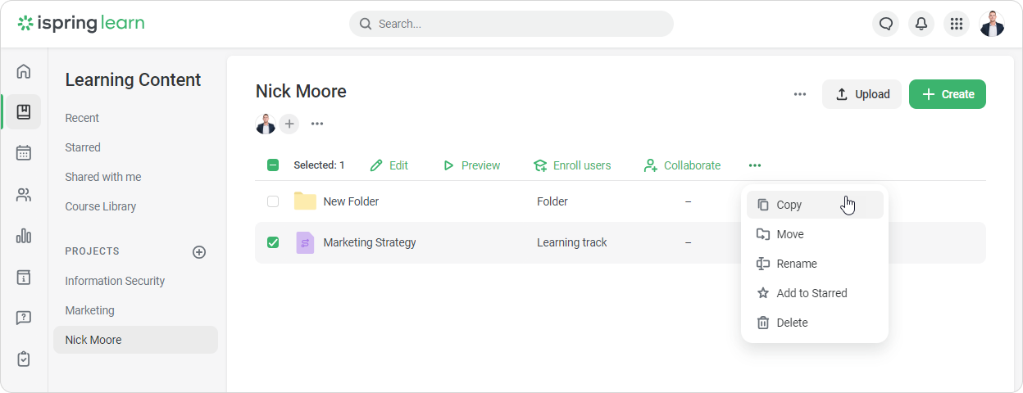Open the users icon in left sidebar
The height and width of the screenshot is (393, 1023).
click(x=24, y=195)
